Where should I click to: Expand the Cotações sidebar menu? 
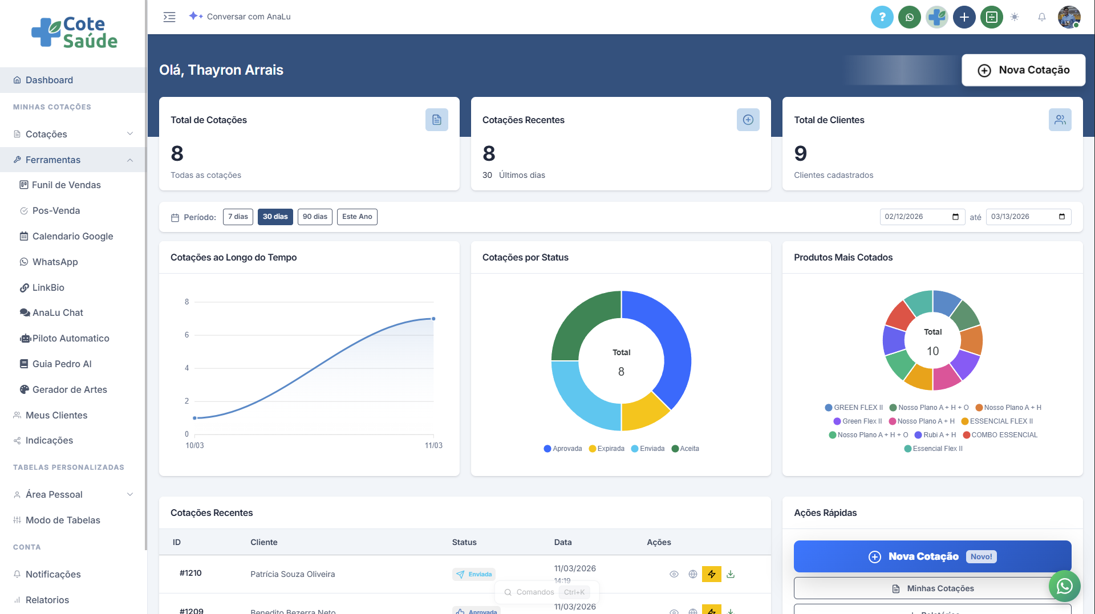[x=73, y=134]
